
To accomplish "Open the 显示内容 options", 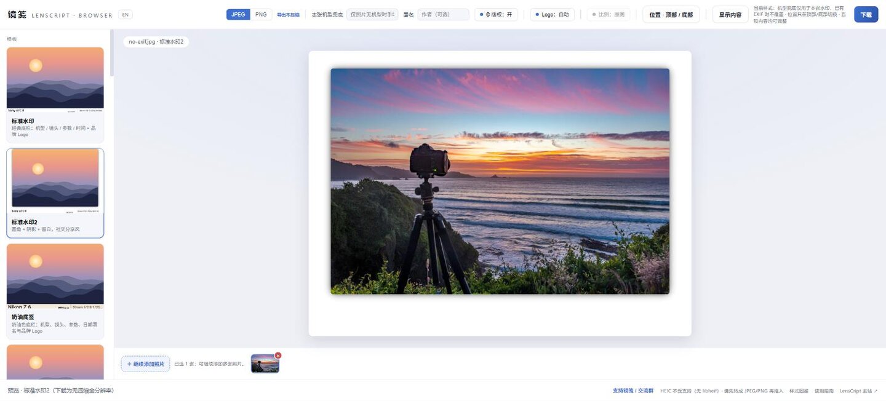I will click(x=730, y=14).
